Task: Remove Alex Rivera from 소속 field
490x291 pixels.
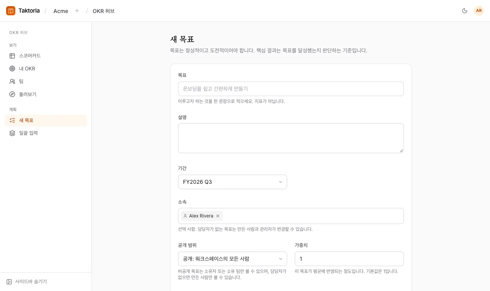Action: (218, 216)
